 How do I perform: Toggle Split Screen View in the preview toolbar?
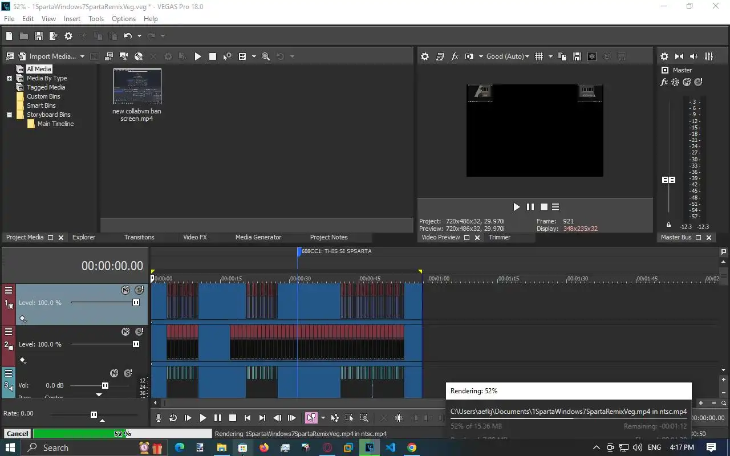pyautogui.click(x=469, y=56)
